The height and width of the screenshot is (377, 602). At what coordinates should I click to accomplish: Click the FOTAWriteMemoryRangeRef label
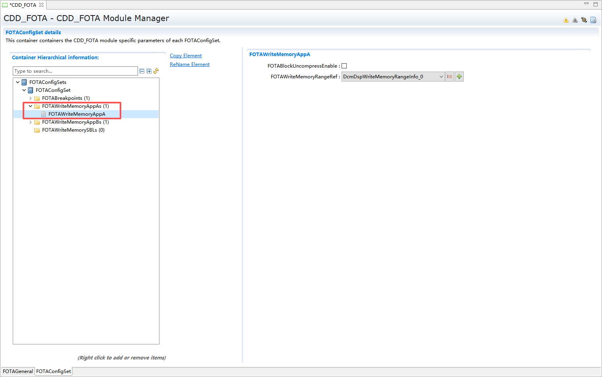point(305,77)
